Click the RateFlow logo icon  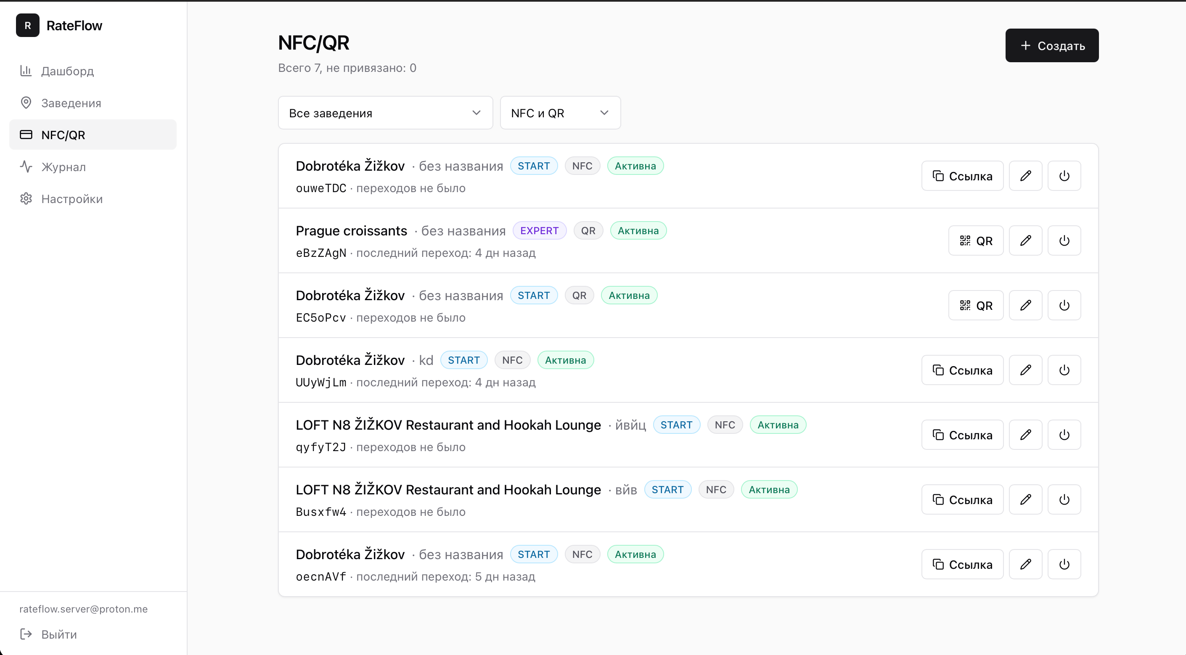(x=28, y=25)
